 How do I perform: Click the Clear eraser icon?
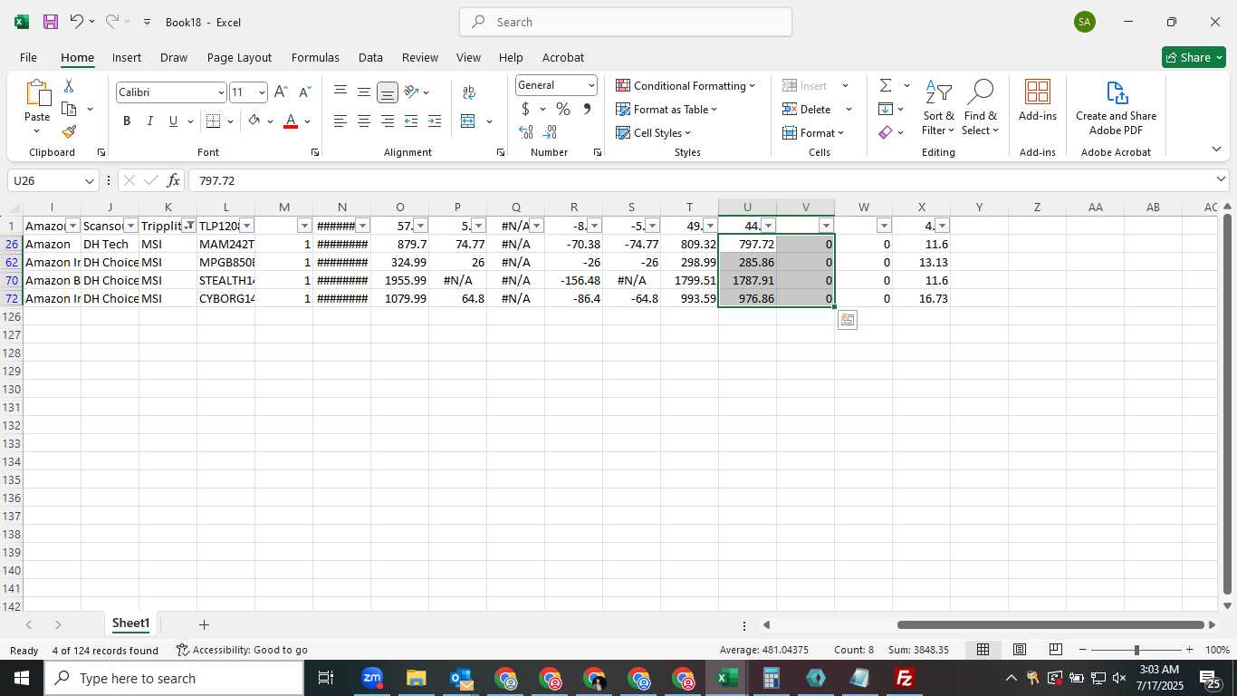(886, 132)
